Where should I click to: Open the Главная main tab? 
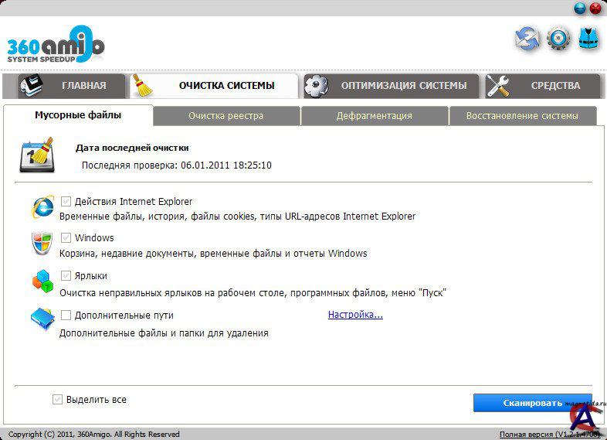pyautogui.click(x=65, y=86)
